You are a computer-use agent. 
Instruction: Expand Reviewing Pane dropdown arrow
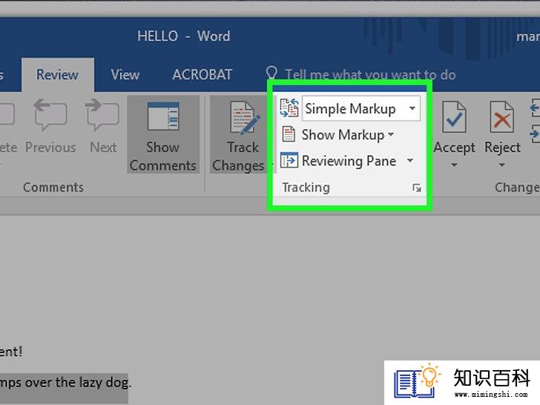pyautogui.click(x=409, y=160)
